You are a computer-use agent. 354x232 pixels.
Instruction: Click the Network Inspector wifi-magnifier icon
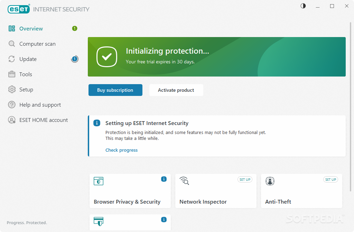coord(184,181)
